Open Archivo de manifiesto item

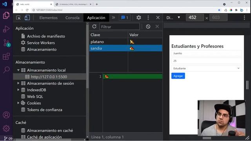tap(46, 36)
